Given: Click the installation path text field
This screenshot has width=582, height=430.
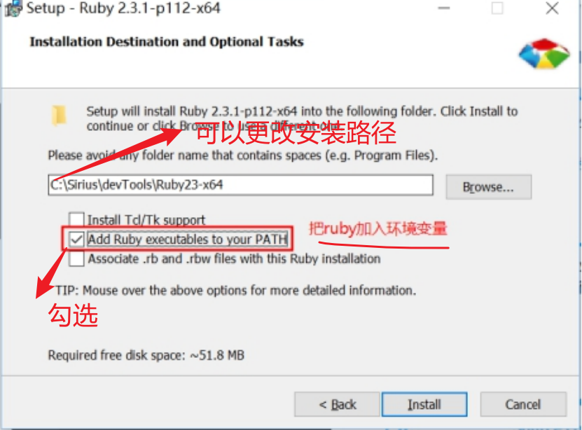Looking at the screenshot, I should coord(240,185).
